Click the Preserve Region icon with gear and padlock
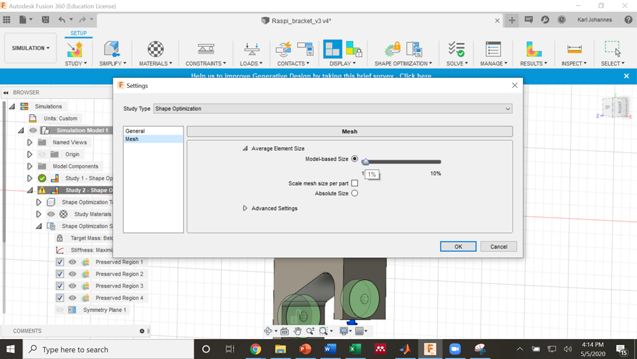637x359 pixels. click(x=393, y=49)
